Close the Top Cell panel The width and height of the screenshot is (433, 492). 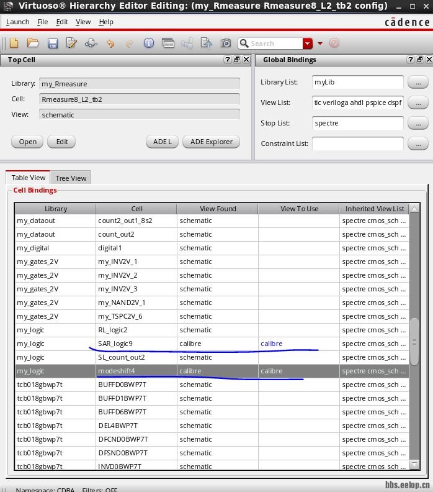(246, 60)
